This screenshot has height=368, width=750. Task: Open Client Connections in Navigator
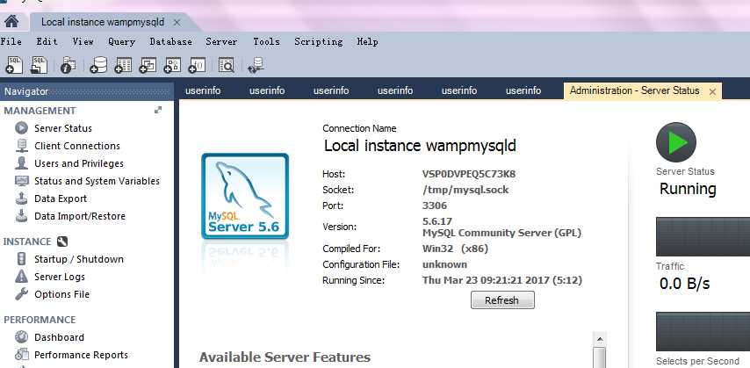click(x=77, y=146)
